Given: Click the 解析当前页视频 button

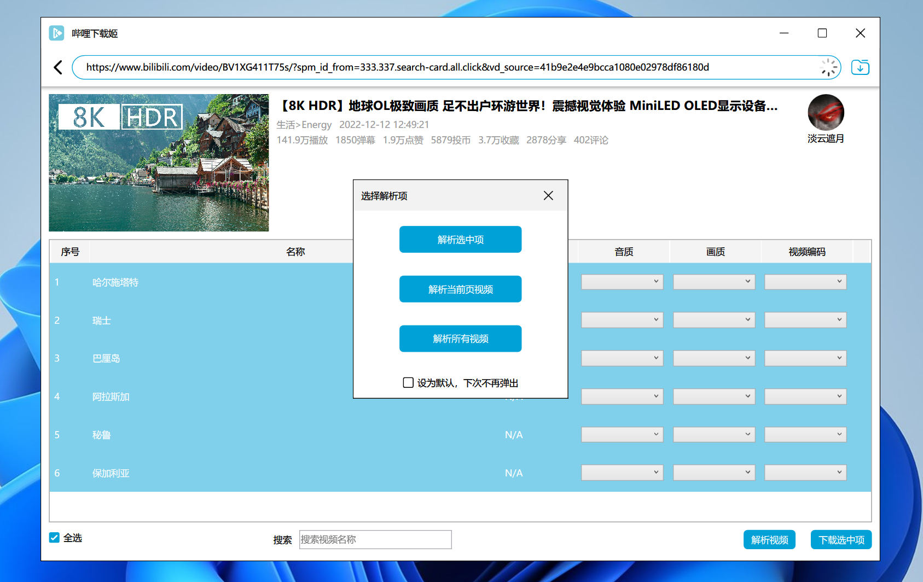Looking at the screenshot, I should pos(460,289).
